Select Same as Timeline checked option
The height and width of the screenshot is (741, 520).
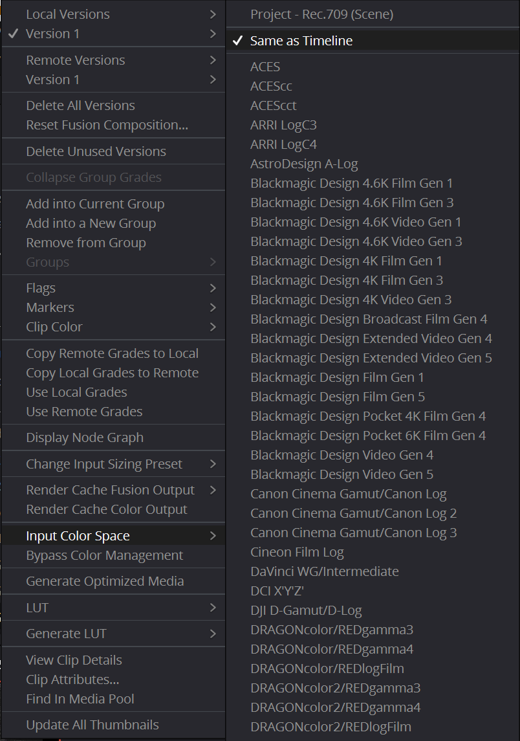pyautogui.click(x=373, y=41)
